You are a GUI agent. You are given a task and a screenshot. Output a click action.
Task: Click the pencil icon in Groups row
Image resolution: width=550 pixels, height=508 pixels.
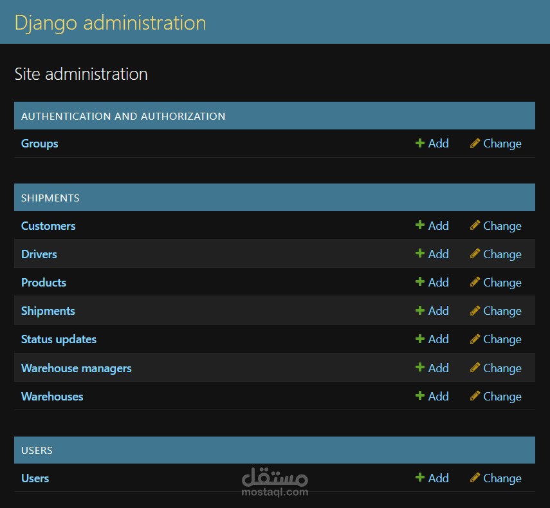[475, 143]
